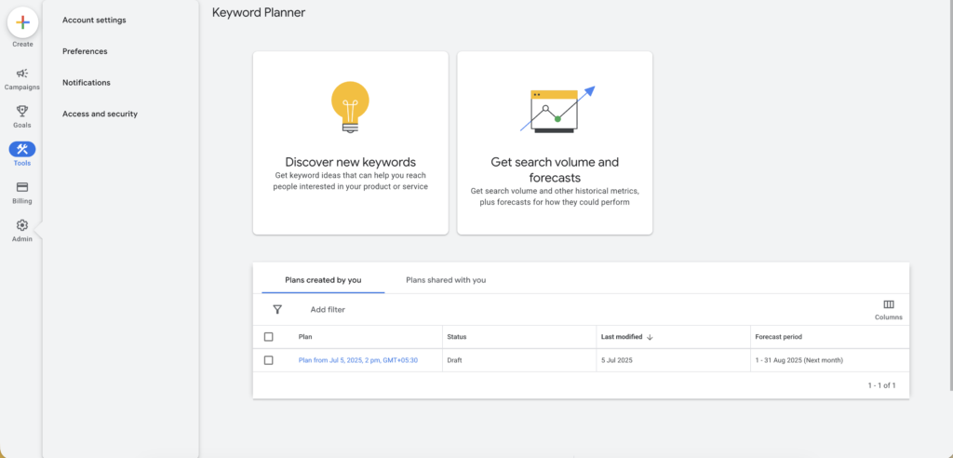The image size is (953, 458).
Task: Open Access and security menu item
Action: pyautogui.click(x=101, y=114)
